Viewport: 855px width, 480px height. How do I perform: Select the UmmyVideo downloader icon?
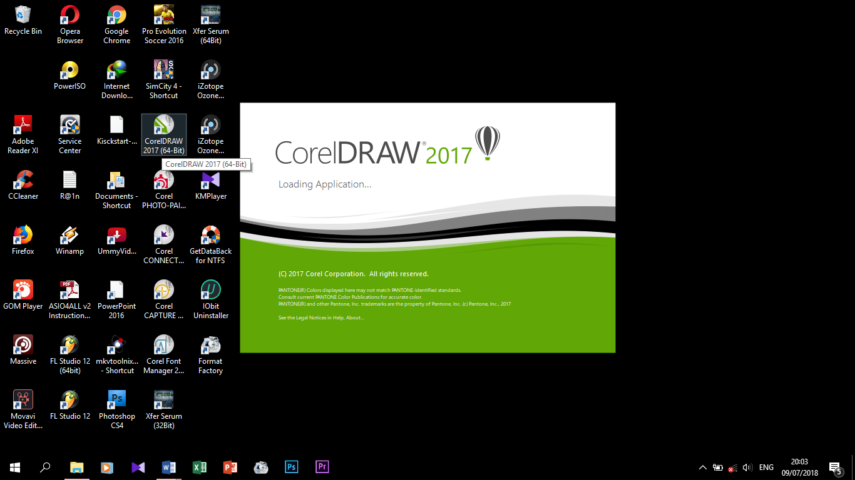point(117,241)
